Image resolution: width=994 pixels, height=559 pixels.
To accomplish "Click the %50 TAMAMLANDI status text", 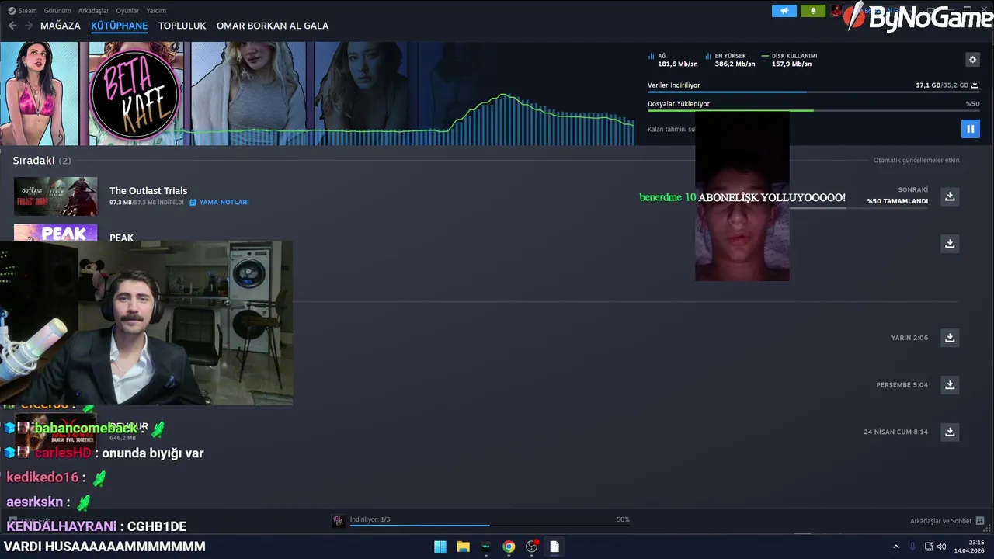I will pos(898,201).
